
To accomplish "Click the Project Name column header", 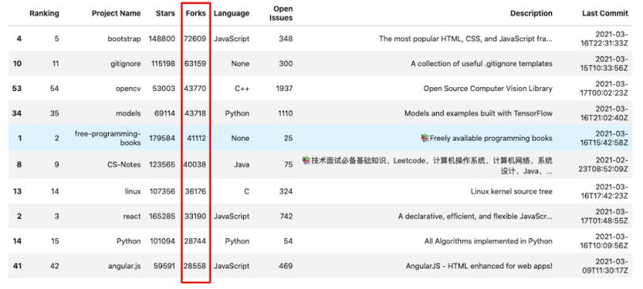I will (116, 13).
